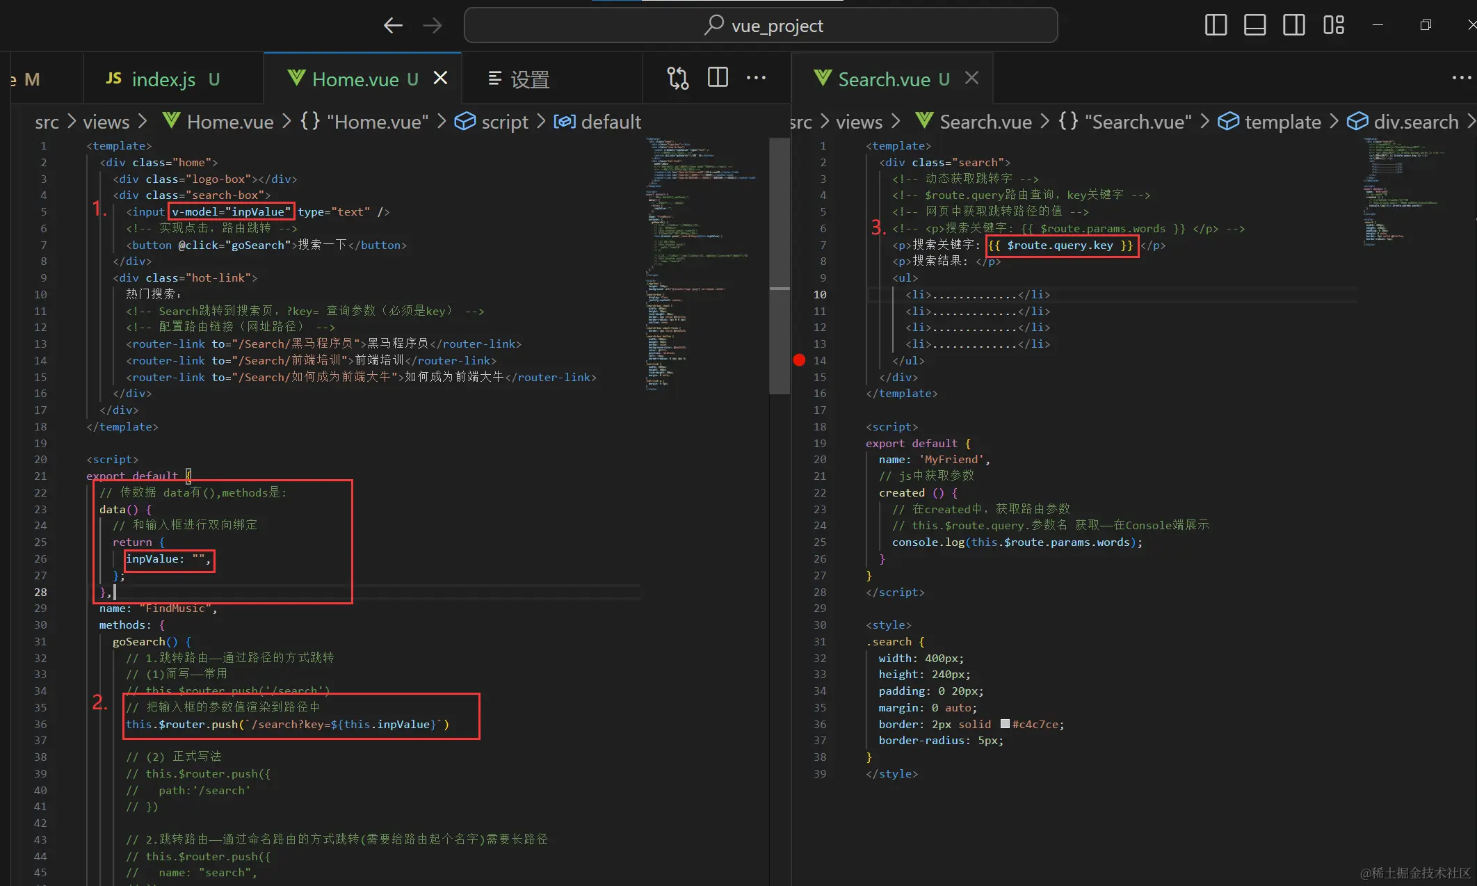Click the magnifier icon in command center
The width and height of the screenshot is (1477, 886).
point(714,25)
